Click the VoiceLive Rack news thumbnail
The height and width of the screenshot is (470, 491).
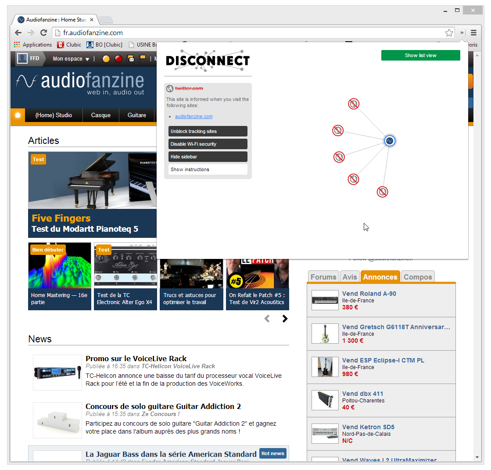(x=57, y=373)
